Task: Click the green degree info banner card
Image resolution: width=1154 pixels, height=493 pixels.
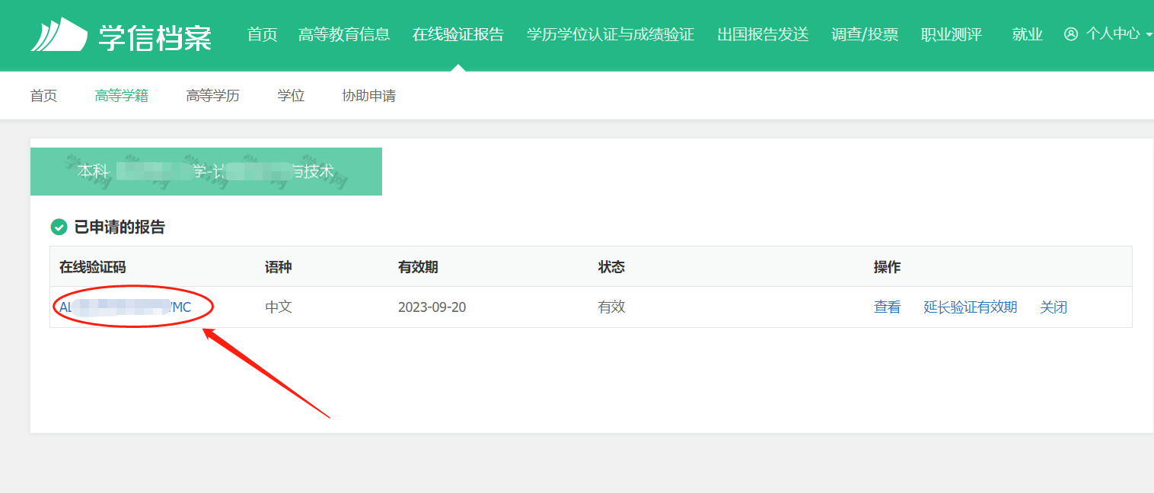Action: tap(206, 171)
